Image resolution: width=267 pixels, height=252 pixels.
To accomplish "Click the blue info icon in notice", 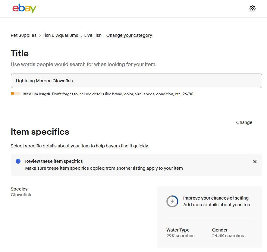I will (x=18, y=161).
